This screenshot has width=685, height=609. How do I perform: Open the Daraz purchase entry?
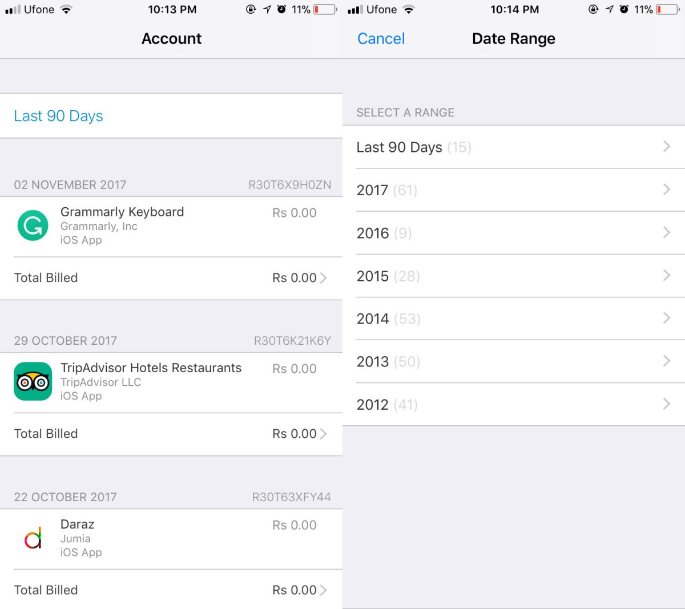coord(171,539)
